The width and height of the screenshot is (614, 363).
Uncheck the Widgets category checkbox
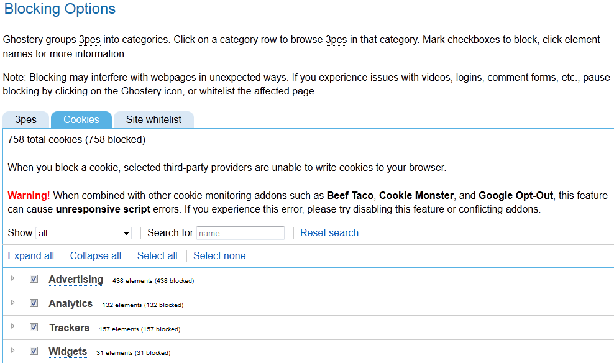[x=34, y=351]
